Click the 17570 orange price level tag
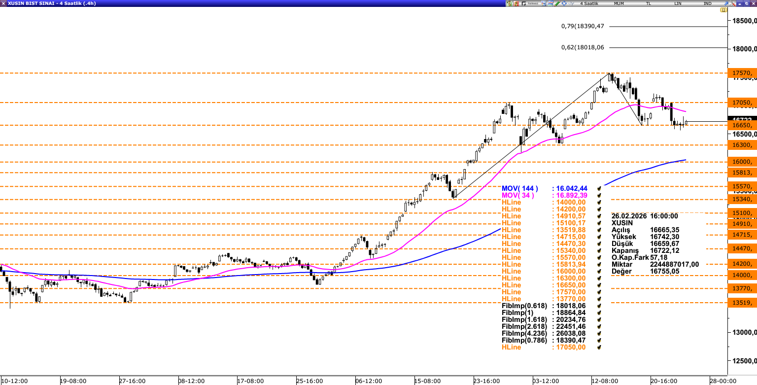Screen dimensions: 757x385 [742, 73]
